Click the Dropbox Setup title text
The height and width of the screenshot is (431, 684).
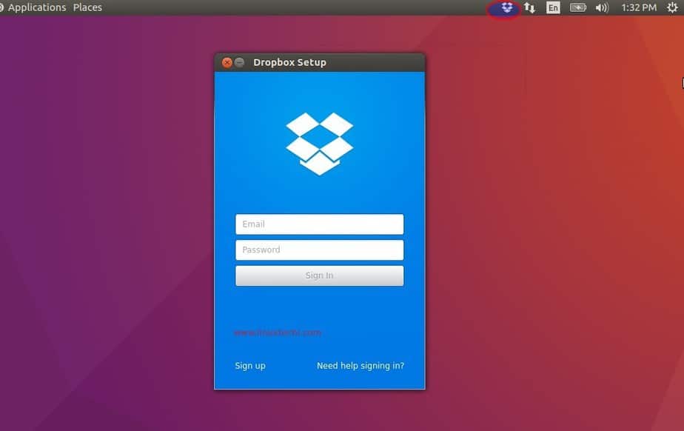[289, 62]
